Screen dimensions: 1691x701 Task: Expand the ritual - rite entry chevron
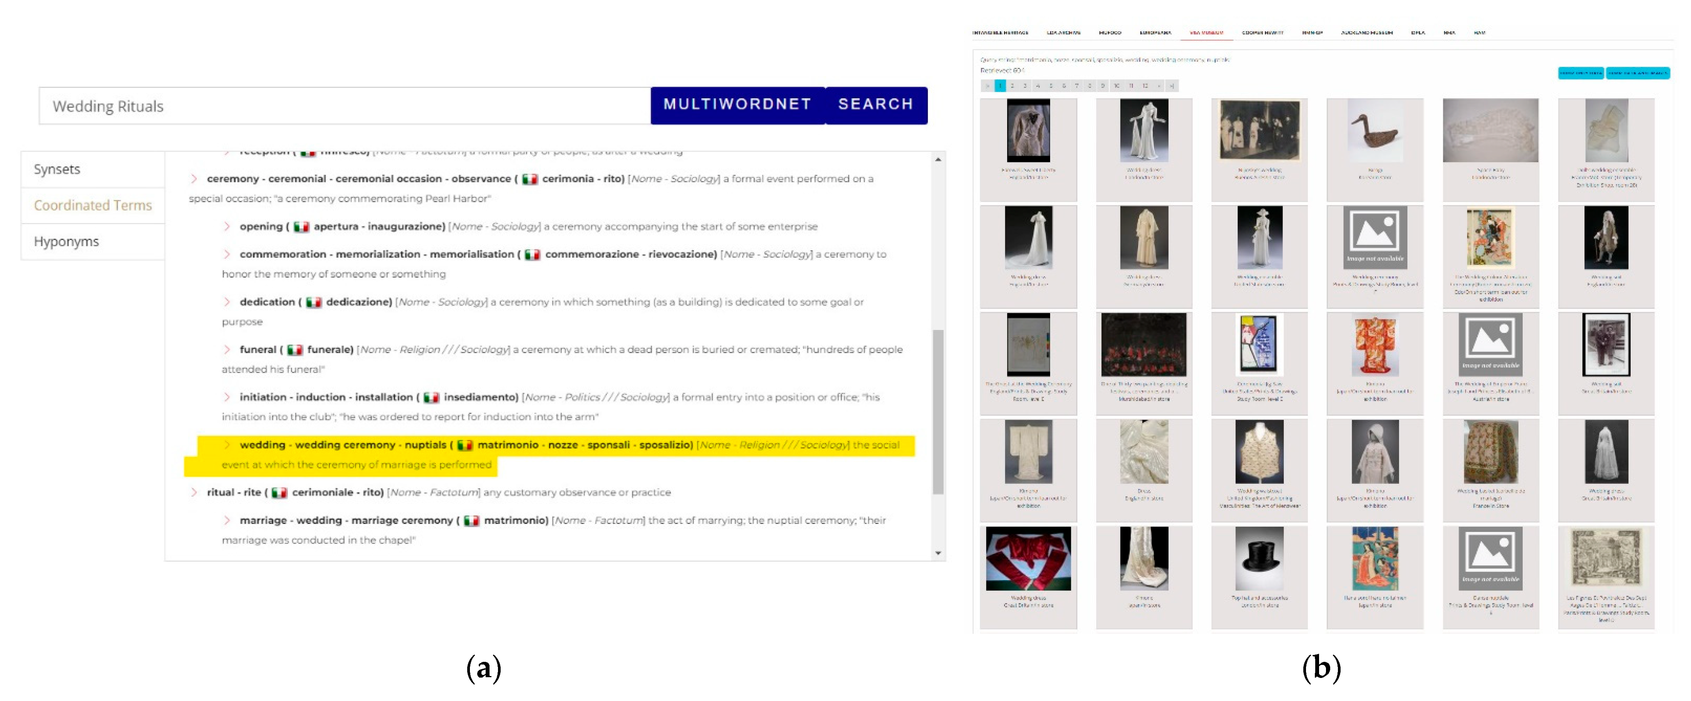pos(194,492)
